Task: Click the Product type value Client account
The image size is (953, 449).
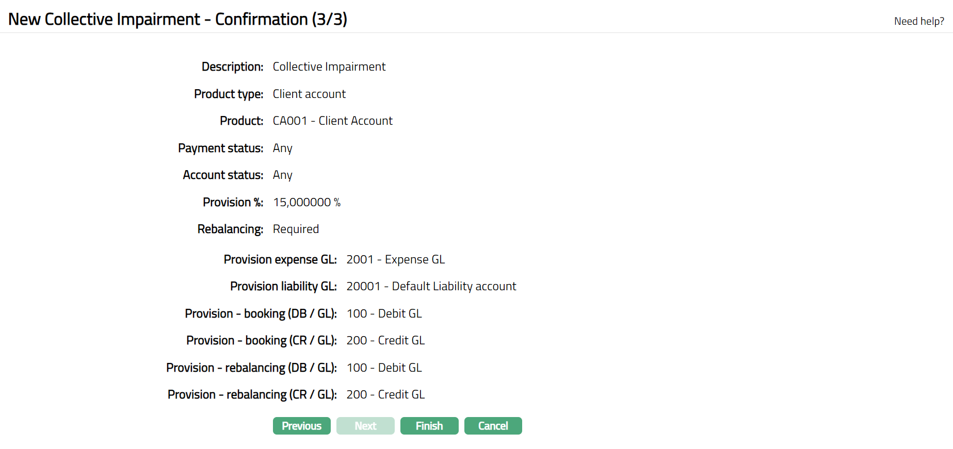Action: pyautogui.click(x=309, y=94)
